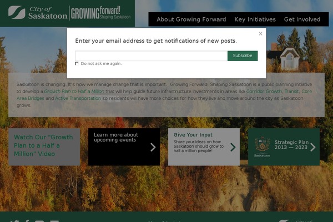
Task: Click the arrow on the upcoming events tile
Action: click(x=153, y=147)
